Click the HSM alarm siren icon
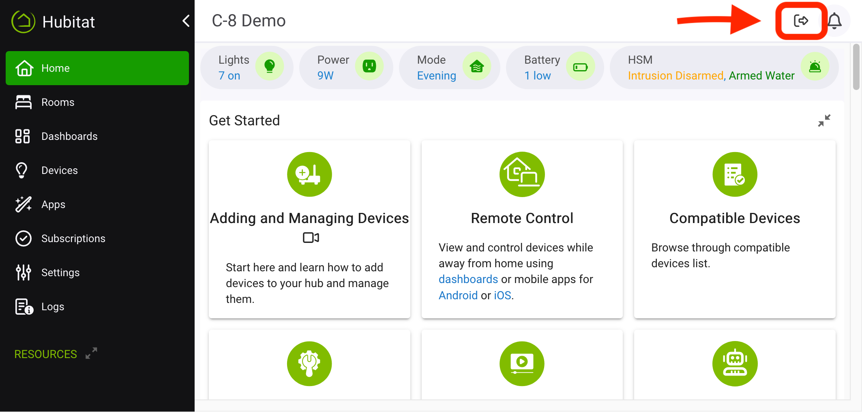This screenshot has width=862, height=412. [815, 67]
